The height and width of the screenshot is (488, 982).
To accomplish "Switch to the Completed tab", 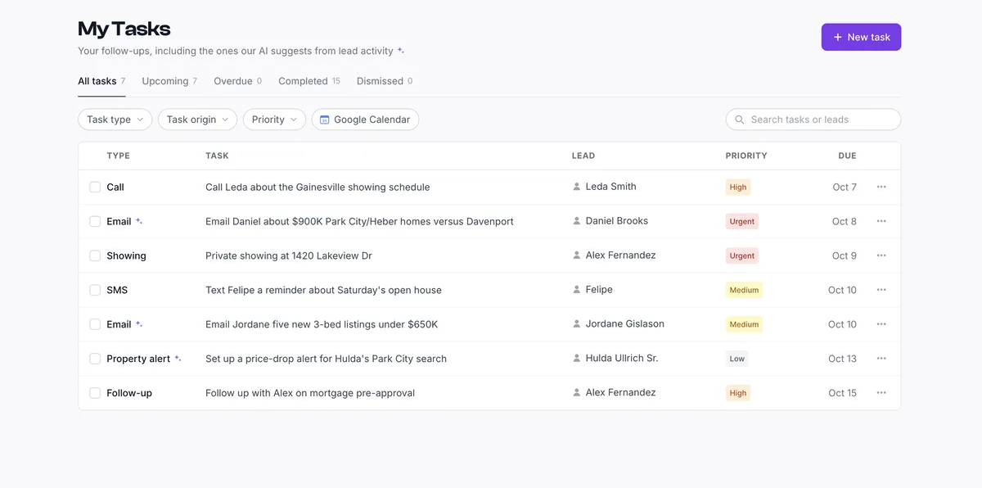I will click(309, 81).
